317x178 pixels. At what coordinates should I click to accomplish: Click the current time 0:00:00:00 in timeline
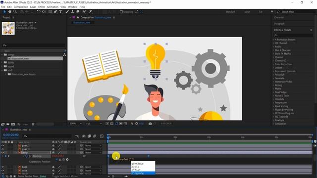[x=11, y=135]
